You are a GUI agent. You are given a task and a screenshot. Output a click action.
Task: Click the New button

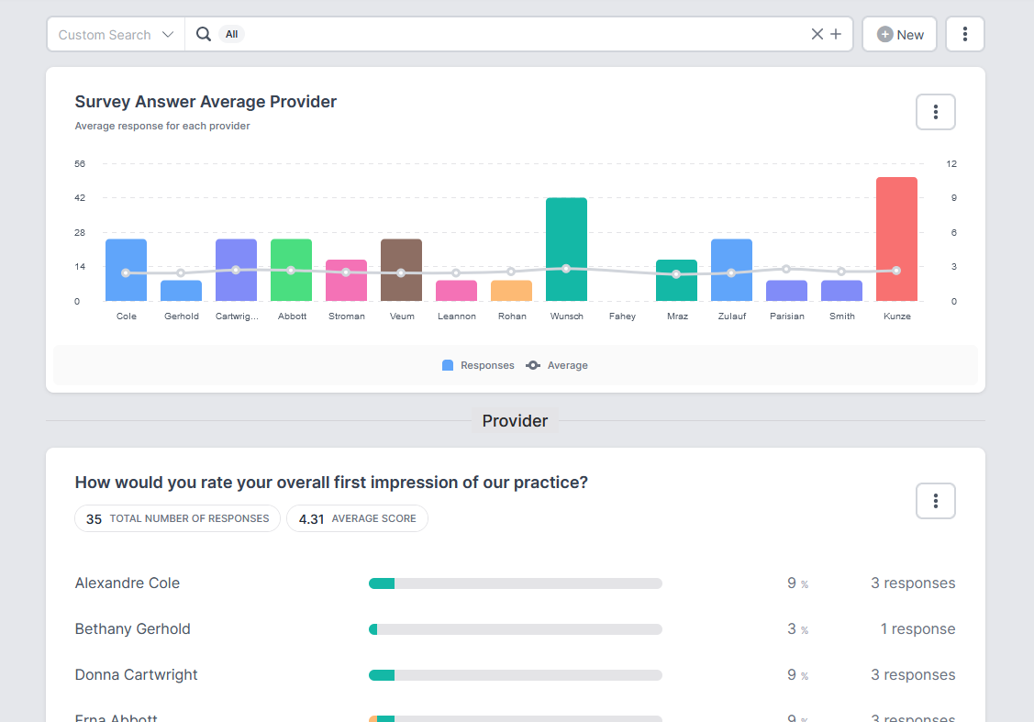click(x=899, y=35)
